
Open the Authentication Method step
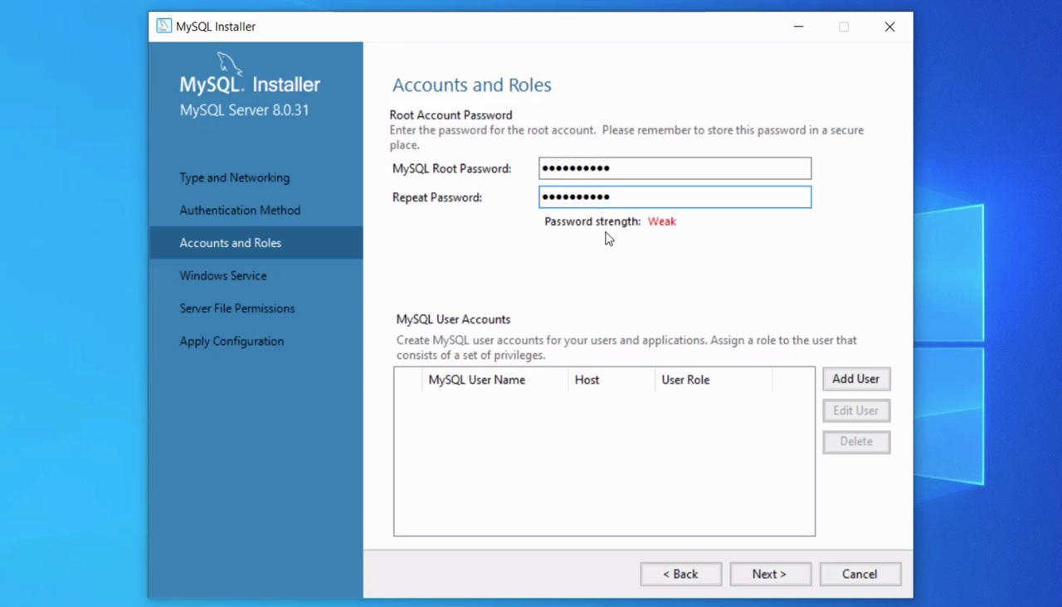click(240, 211)
